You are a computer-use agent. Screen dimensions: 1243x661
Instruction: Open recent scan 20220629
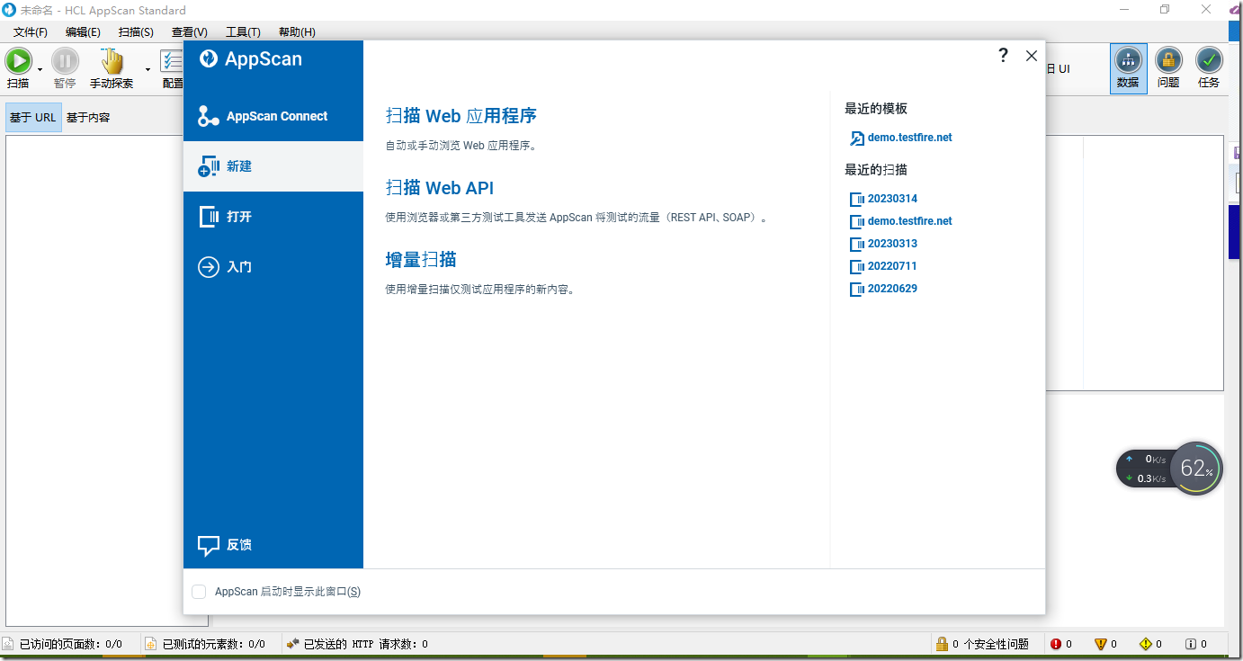click(892, 289)
